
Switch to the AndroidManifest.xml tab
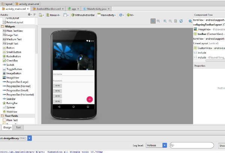click(x=49, y=8)
